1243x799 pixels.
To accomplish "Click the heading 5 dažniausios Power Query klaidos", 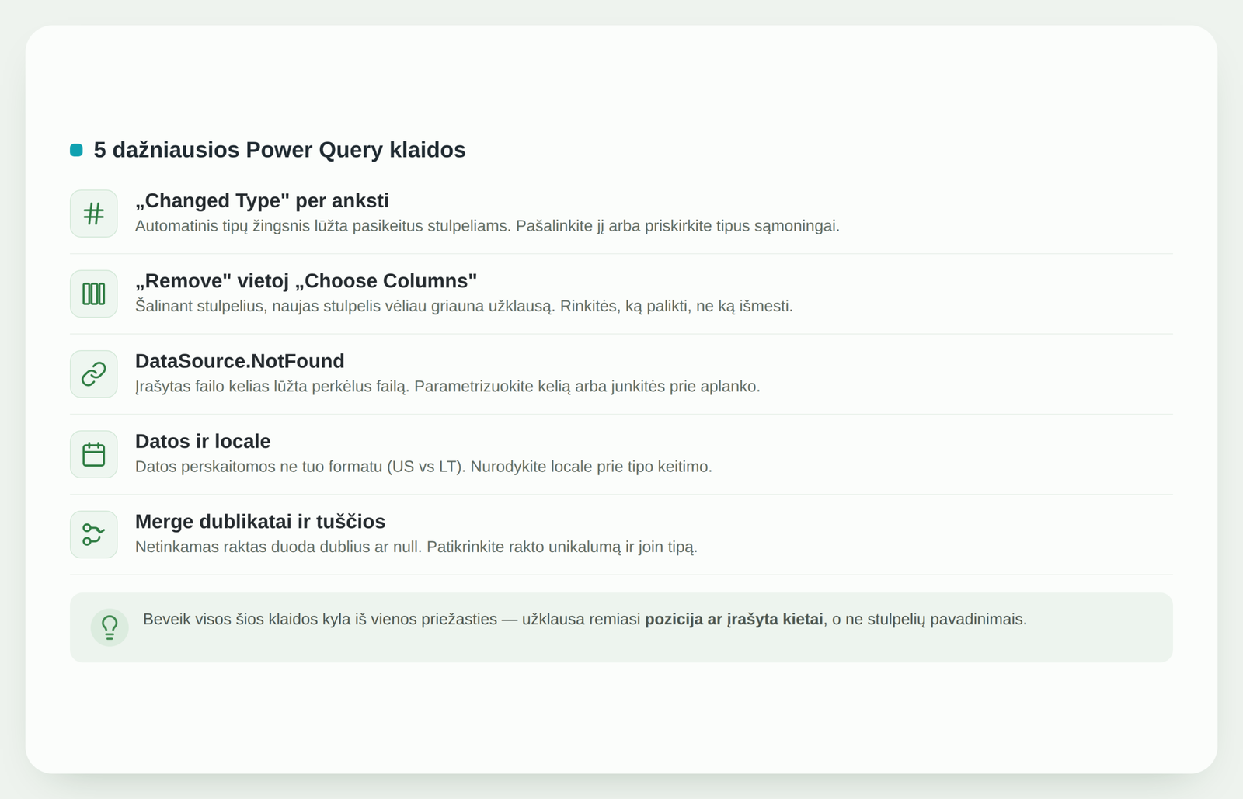I will (x=280, y=150).
